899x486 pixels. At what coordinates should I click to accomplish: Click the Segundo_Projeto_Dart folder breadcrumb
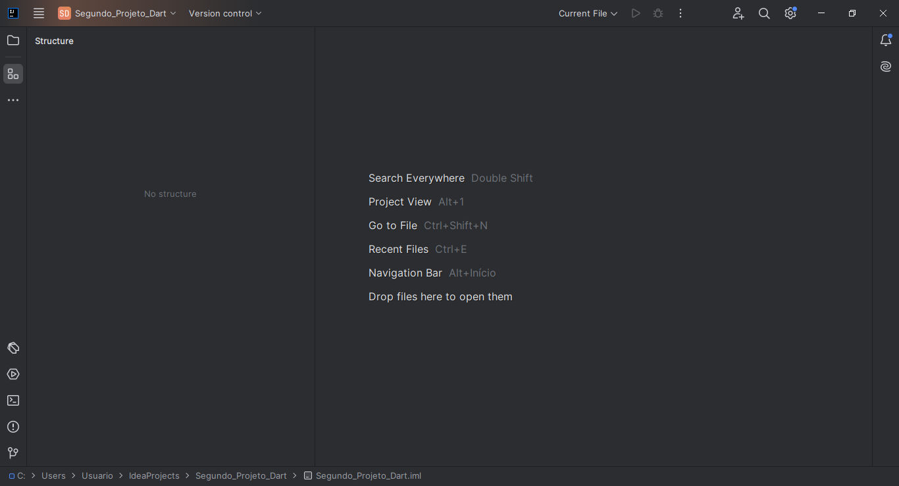pyautogui.click(x=241, y=475)
